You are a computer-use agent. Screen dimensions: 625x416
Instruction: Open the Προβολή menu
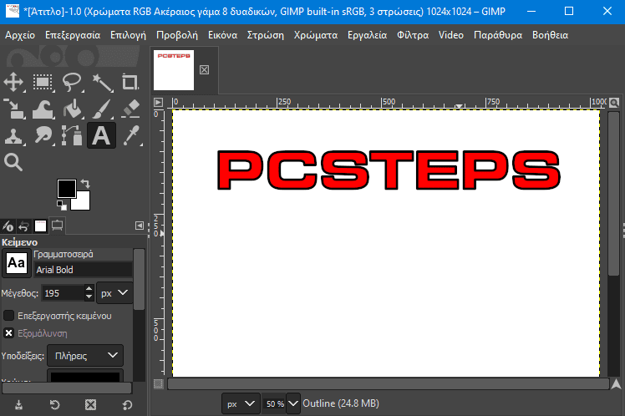[177, 35]
